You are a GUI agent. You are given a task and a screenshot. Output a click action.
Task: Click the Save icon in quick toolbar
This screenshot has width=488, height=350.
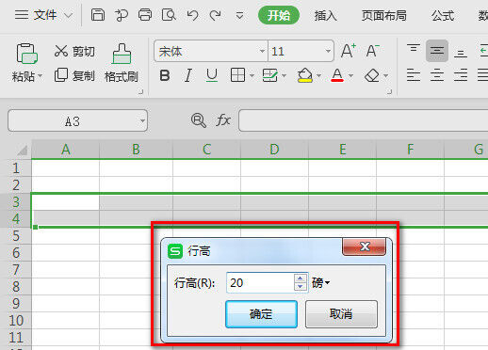[98, 15]
